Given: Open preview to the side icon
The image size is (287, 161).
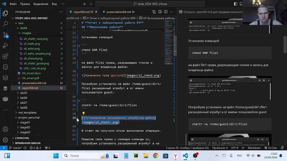Looking at the screenshot, I should (160, 12).
